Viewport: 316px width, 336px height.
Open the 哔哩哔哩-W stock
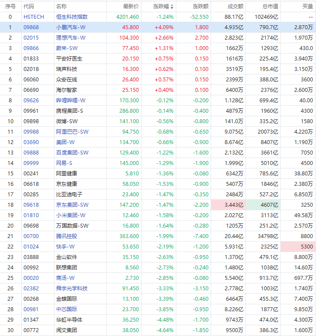[x=71, y=101]
